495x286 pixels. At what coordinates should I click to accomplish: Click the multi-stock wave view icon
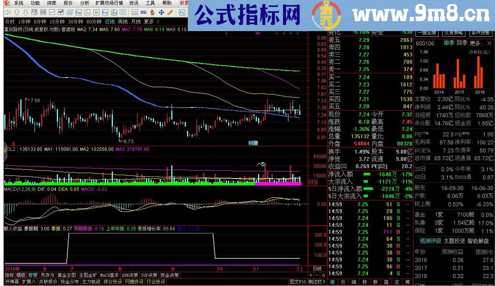(x=134, y=12)
